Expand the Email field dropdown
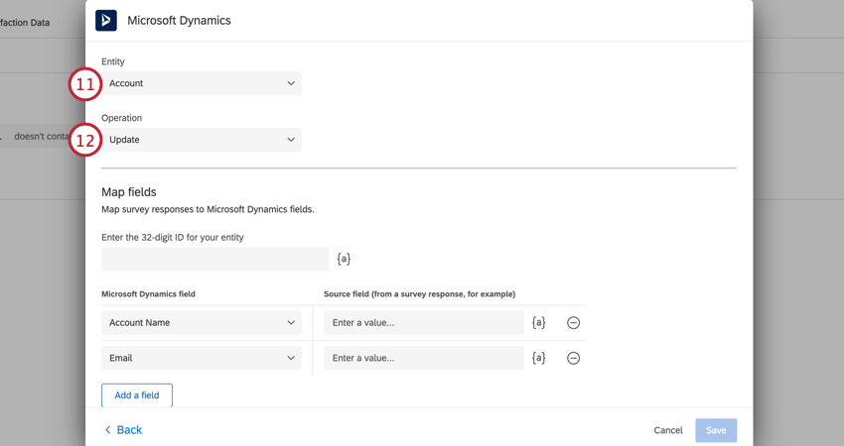844x446 pixels. pos(202,358)
